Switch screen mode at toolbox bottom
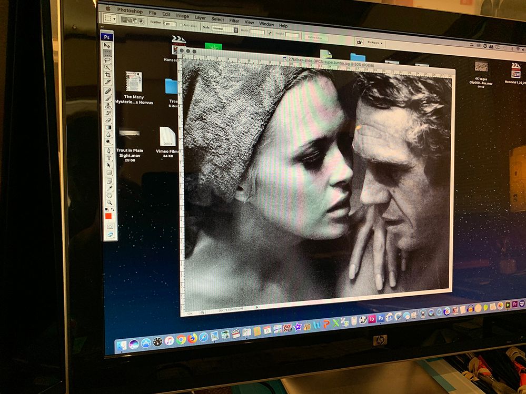526x394 pixels. 111,235
